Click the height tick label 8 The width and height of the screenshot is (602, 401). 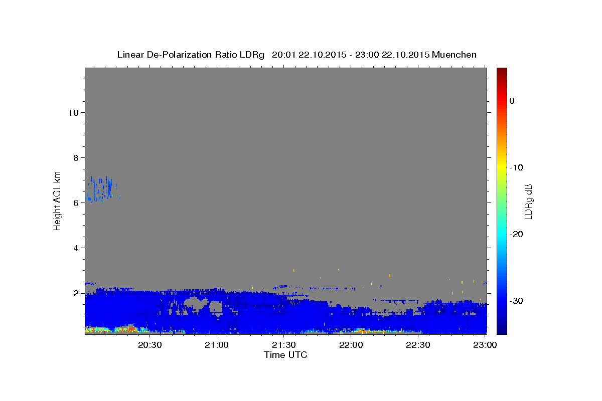(x=76, y=157)
